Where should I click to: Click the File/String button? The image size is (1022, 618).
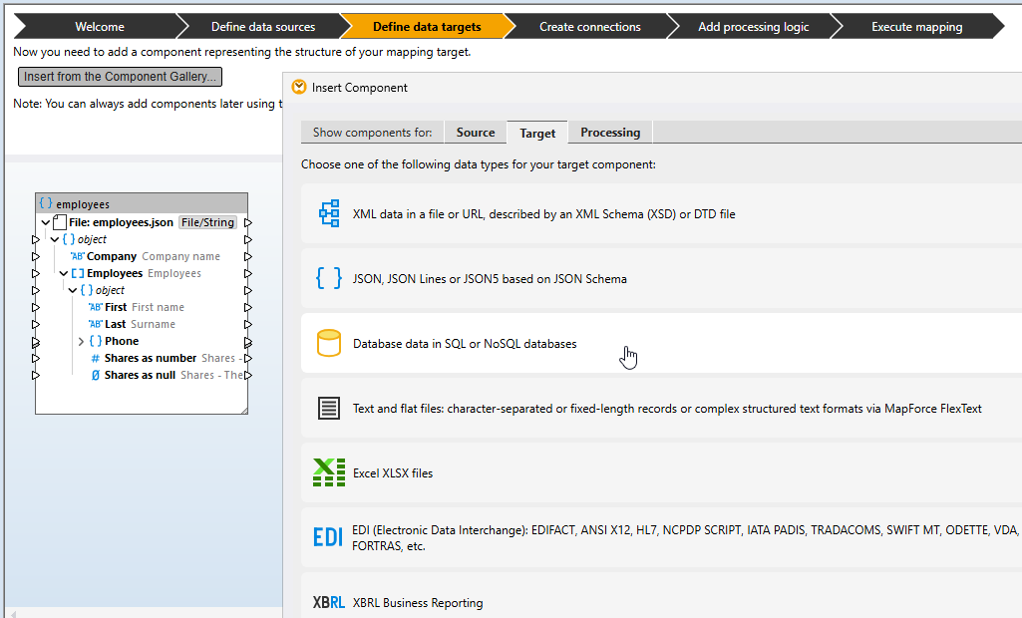[x=208, y=222]
